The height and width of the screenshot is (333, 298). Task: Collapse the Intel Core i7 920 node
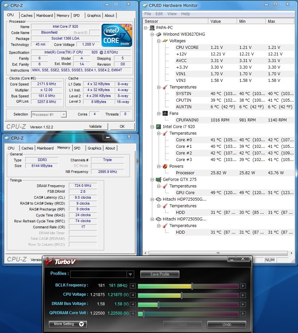click(x=152, y=127)
